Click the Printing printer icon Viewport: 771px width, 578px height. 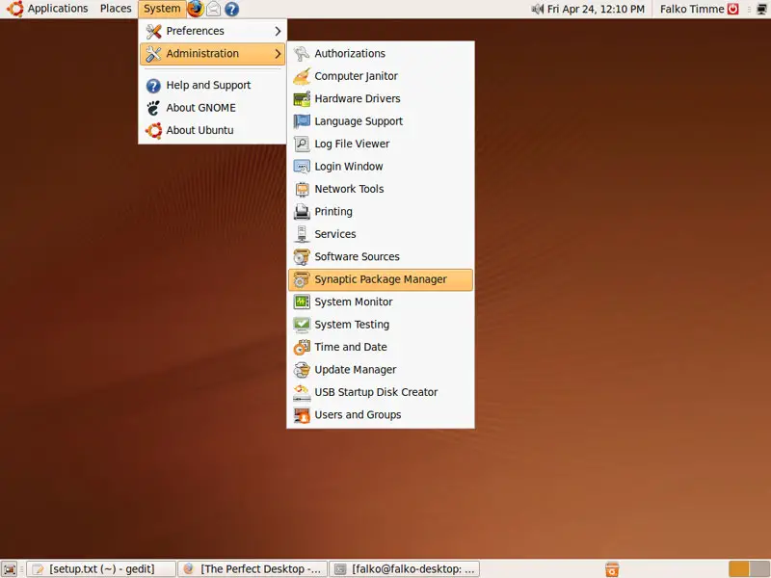point(302,212)
